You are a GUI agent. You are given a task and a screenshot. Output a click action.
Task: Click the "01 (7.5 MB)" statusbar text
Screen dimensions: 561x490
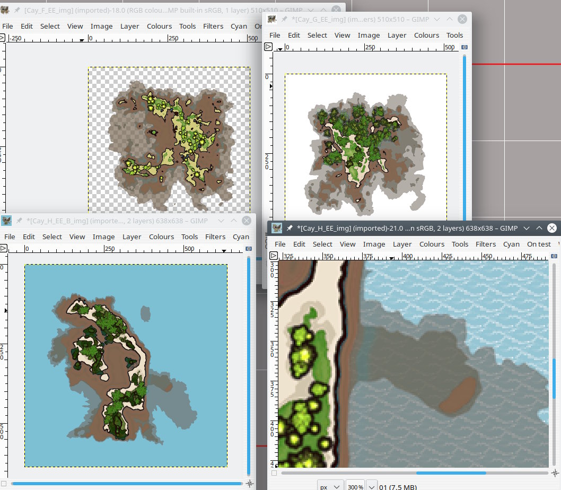[398, 487]
